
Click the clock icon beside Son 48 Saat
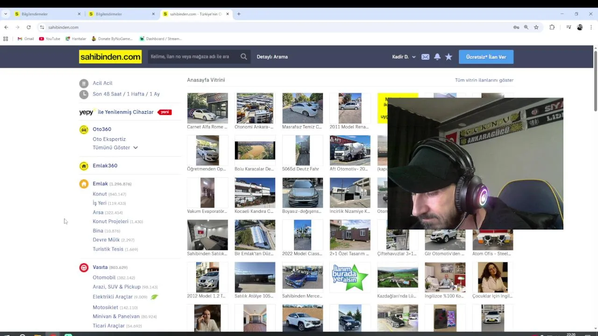tap(84, 94)
